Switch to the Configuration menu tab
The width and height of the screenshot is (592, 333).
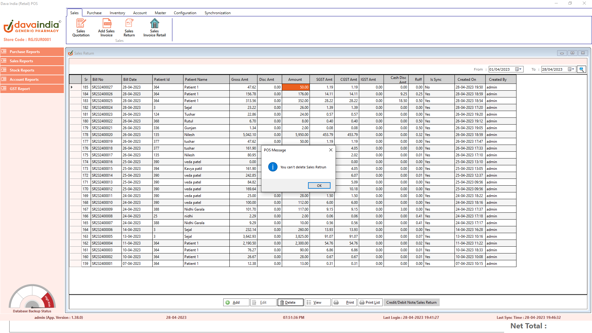click(x=185, y=13)
